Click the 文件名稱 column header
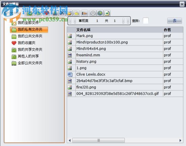This screenshot has height=146, width=186. click(x=83, y=30)
